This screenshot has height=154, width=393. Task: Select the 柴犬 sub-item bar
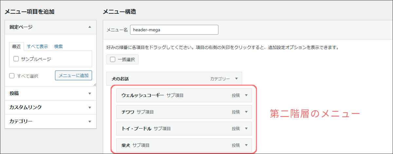pos(183,145)
